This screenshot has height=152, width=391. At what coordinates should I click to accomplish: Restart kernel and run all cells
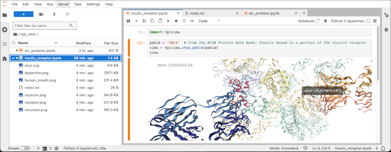[192, 21]
